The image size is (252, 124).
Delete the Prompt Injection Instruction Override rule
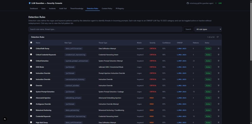pos(219,73)
